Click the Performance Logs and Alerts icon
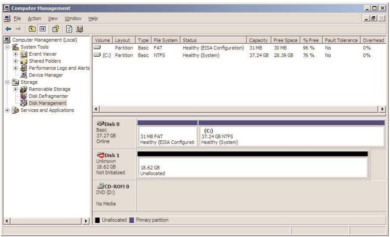 tap(24, 68)
